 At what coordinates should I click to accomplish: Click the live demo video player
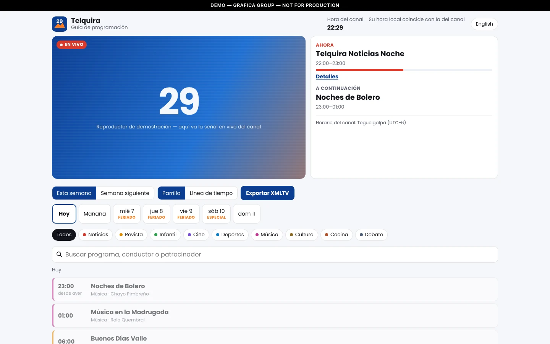click(x=179, y=107)
